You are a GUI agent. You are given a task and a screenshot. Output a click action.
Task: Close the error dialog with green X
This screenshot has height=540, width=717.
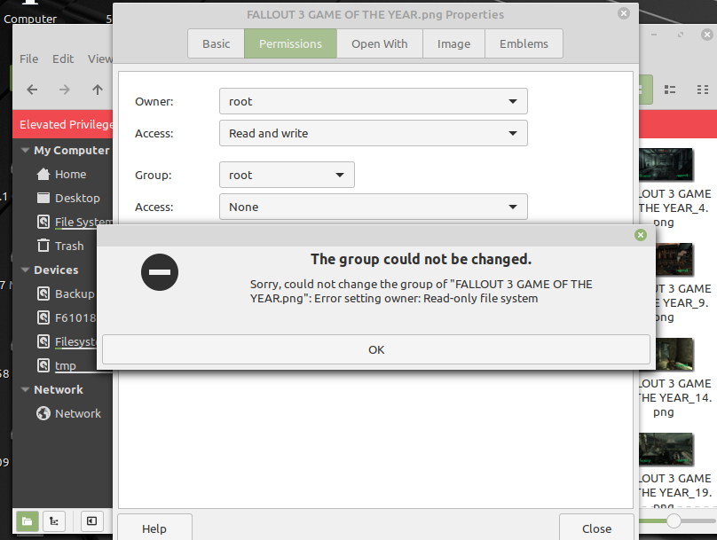pos(640,235)
